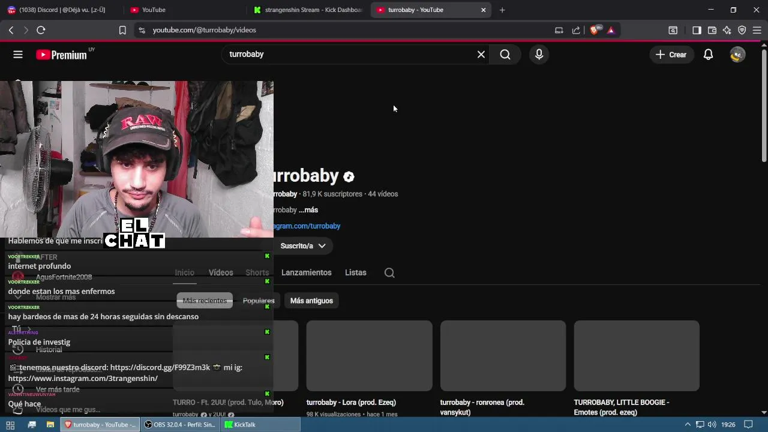This screenshot has width=768, height=432.
Task: Share this page from address bar
Action: [576, 30]
